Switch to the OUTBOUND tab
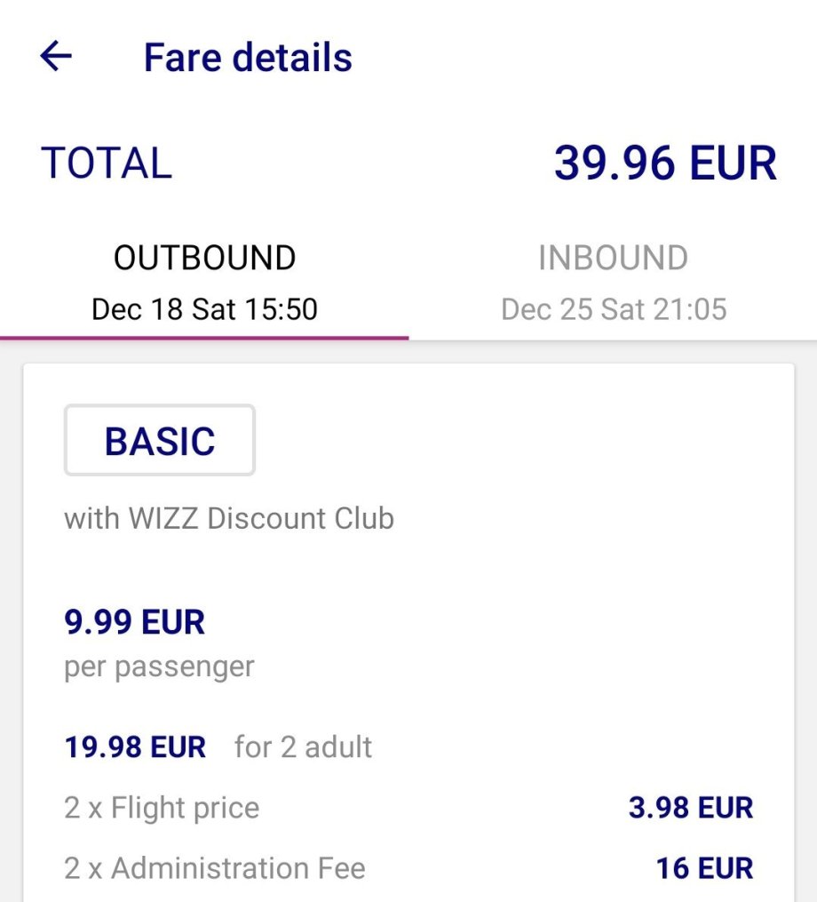Viewport: 817px width, 902px height. [204, 258]
